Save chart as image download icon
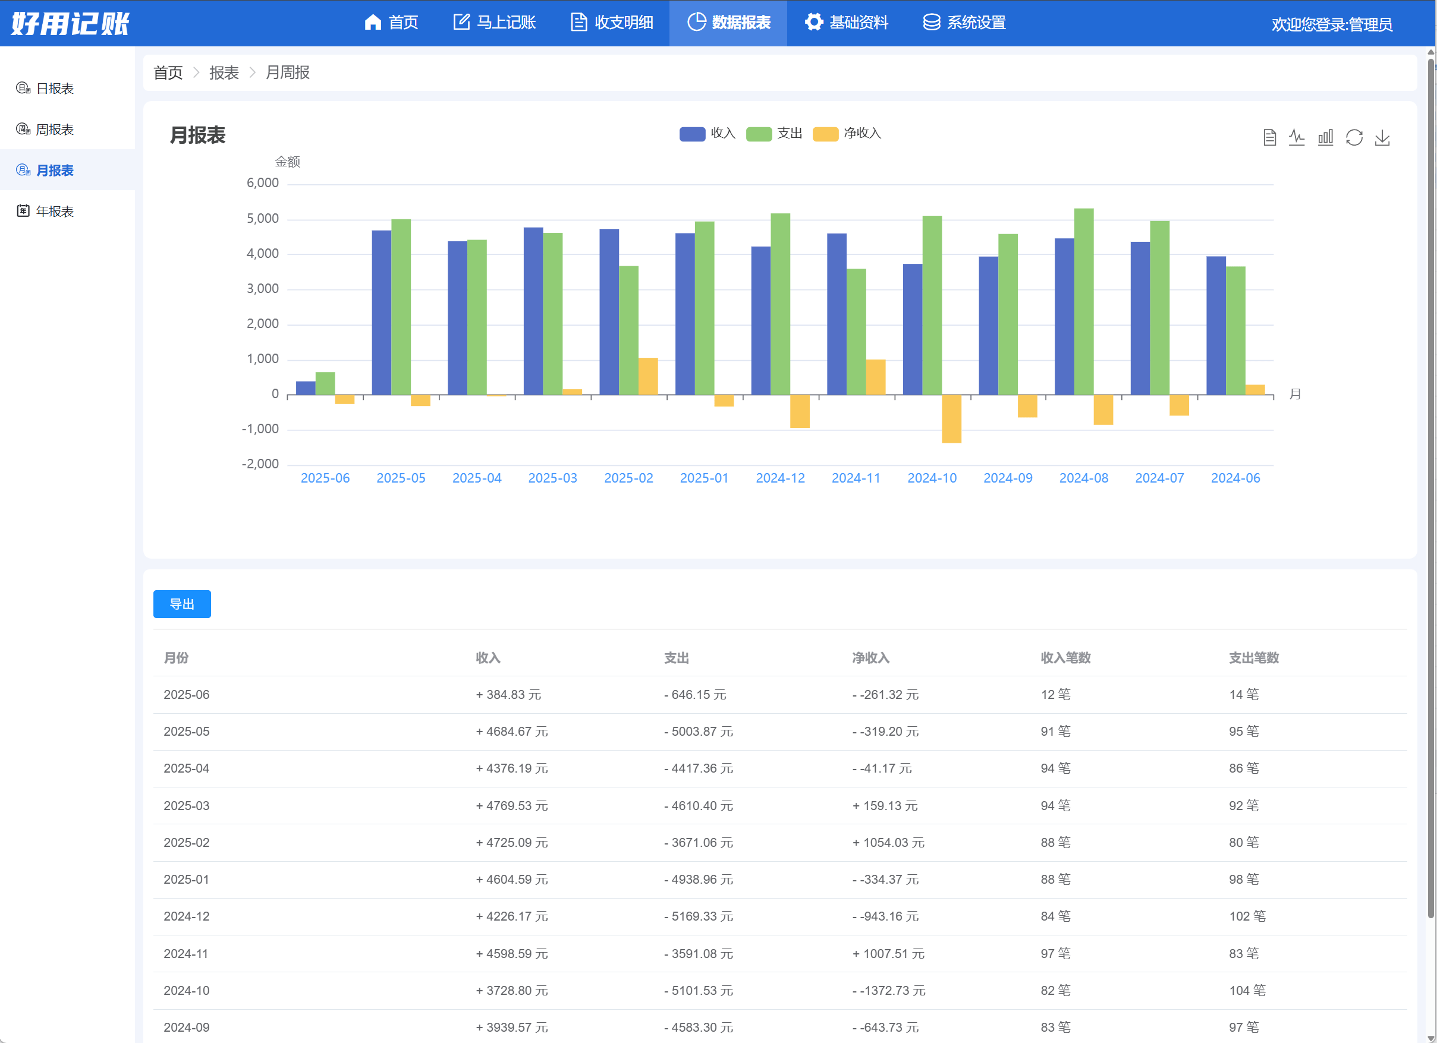The height and width of the screenshot is (1043, 1437). click(1382, 137)
